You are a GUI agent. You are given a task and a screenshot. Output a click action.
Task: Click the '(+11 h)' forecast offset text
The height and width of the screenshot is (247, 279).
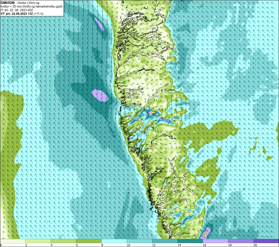tap(39, 13)
